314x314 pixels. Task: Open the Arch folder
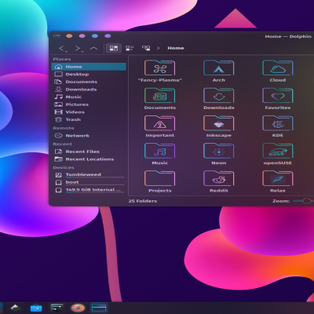click(x=219, y=68)
